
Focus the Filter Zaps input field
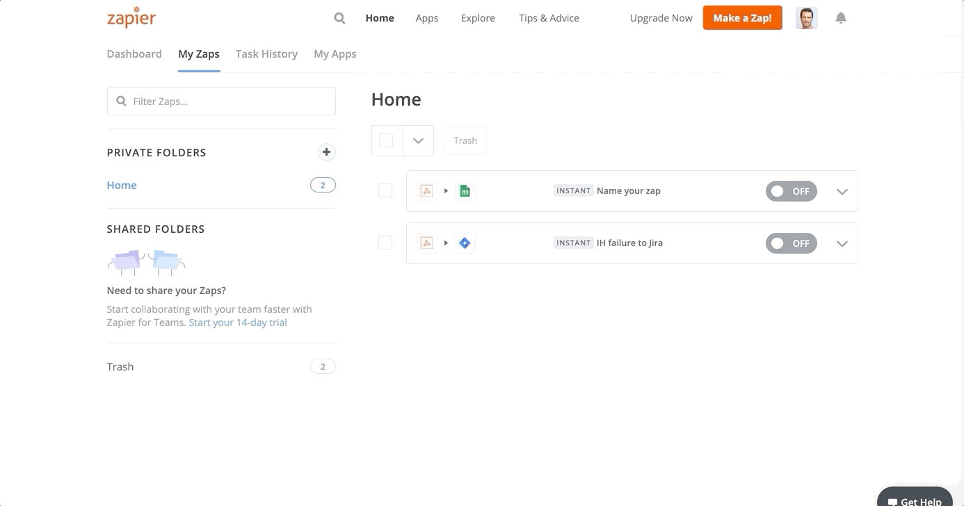(x=221, y=101)
